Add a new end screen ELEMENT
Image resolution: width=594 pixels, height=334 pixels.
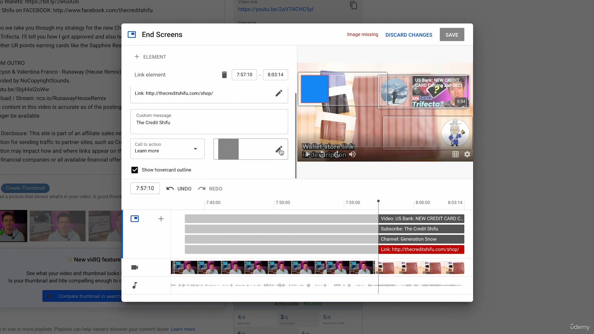(x=150, y=57)
